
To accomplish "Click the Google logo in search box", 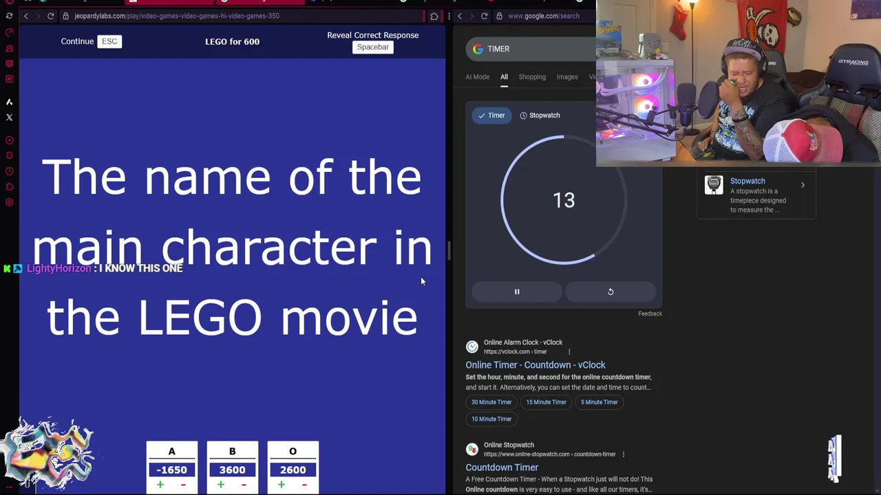I will point(478,49).
